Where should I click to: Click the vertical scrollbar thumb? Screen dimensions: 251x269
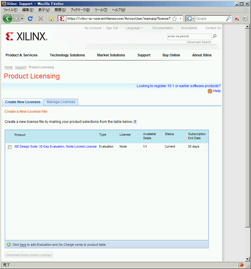point(248,128)
